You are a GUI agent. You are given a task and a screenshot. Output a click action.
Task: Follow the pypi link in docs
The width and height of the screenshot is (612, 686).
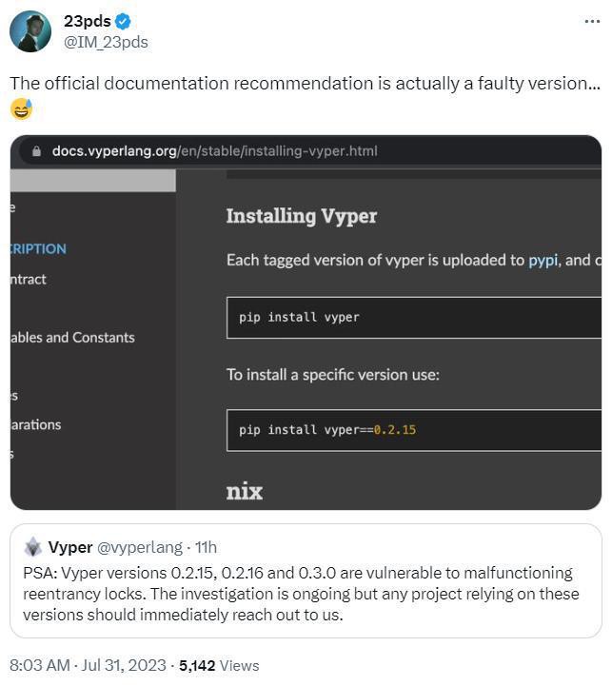click(543, 260)
